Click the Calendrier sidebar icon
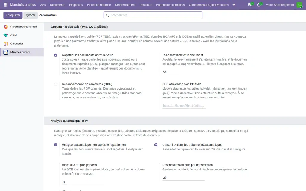Screen dimensions: 306x191 tap(6, 44)
